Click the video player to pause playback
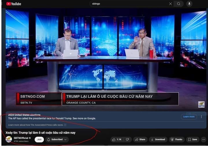This screenshot has height=146, width=208. (x=104, y=58)
